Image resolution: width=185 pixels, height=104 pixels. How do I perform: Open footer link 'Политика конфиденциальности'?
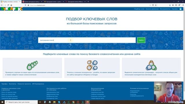tap(137, 95)
